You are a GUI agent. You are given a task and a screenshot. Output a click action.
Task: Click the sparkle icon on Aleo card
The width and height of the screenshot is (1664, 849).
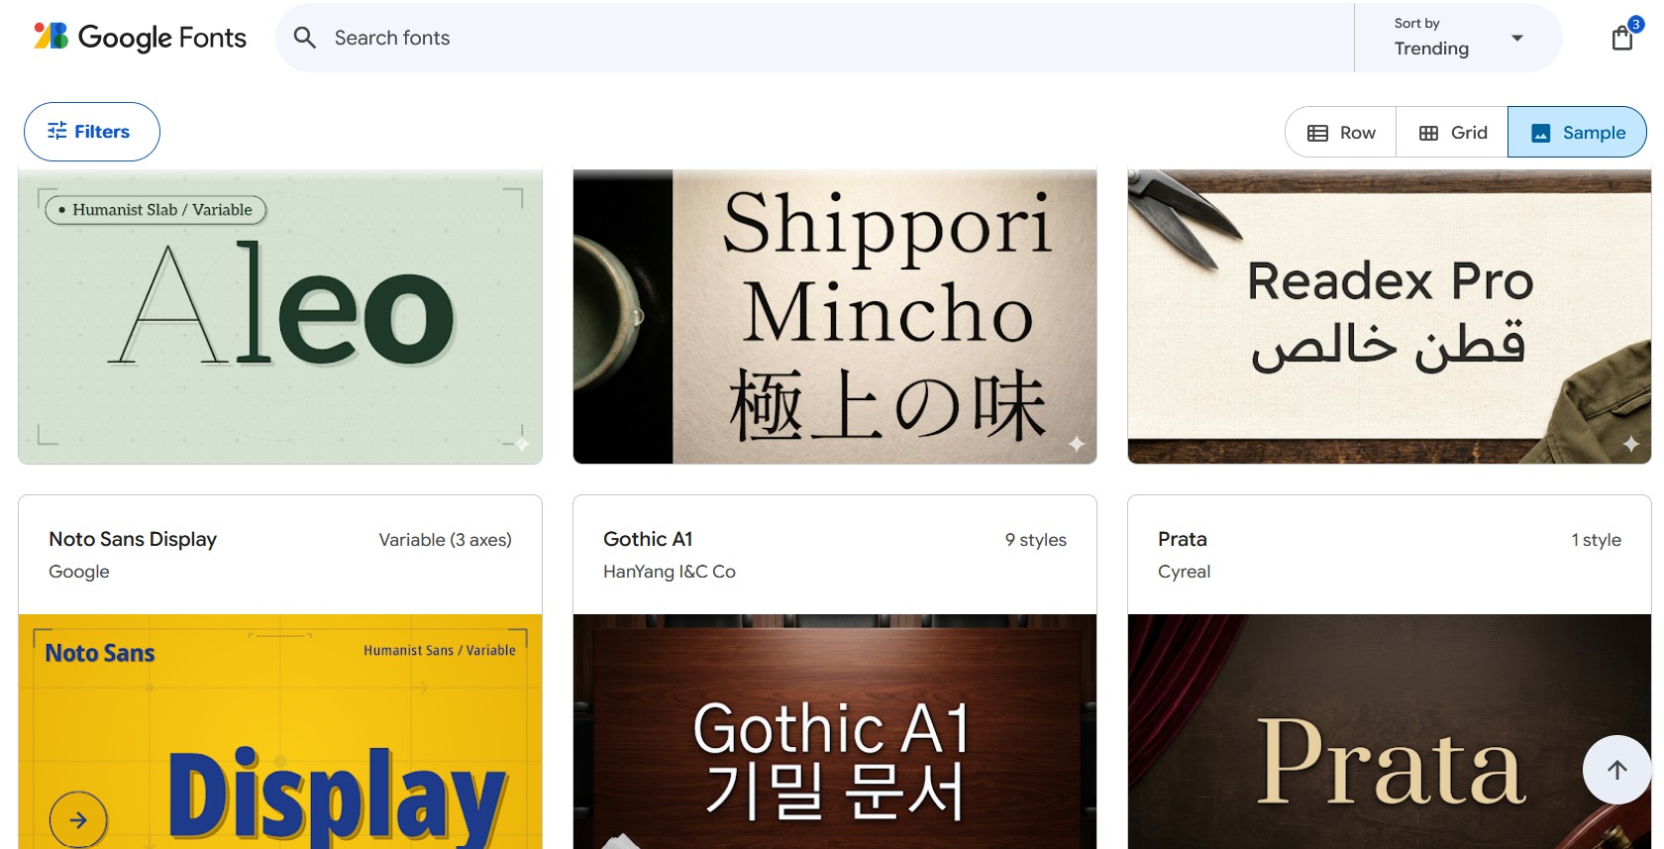(522, 444)
